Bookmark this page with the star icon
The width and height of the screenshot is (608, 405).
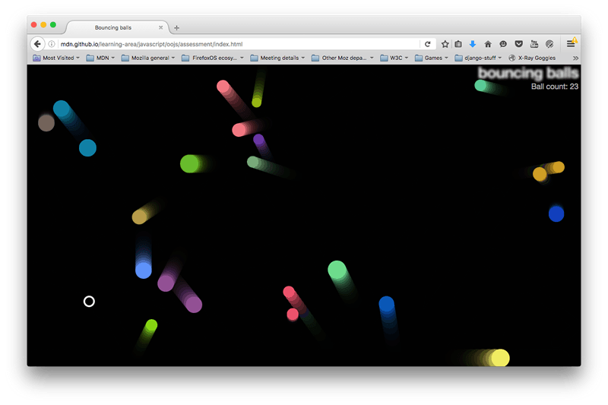[x=445, y=44]
